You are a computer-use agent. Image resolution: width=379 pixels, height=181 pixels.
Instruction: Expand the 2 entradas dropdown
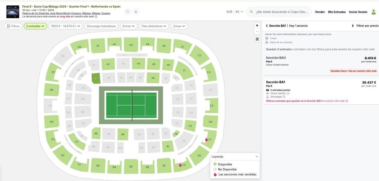coord(35,26)
